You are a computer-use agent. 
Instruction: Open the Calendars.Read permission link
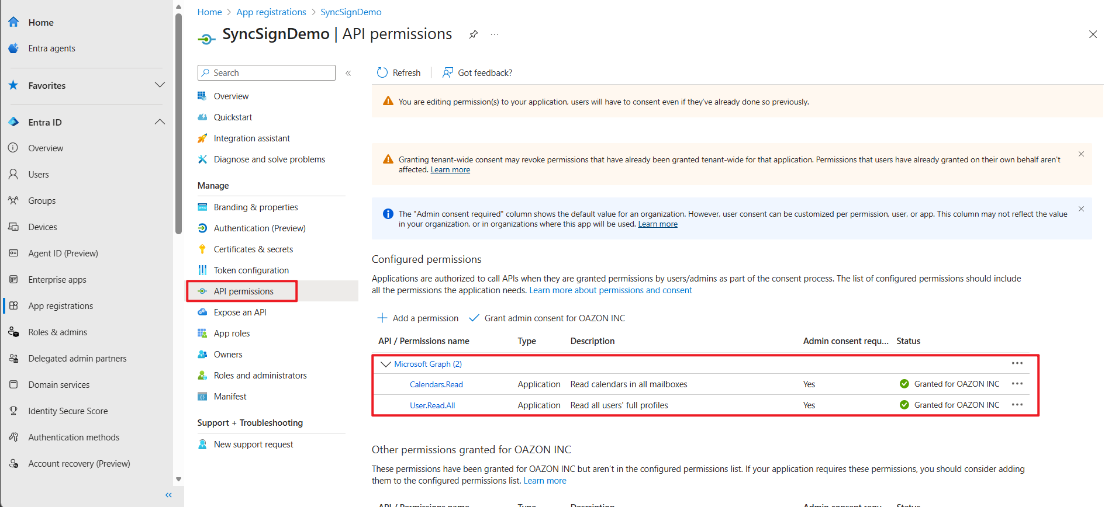tap(436, 384)
